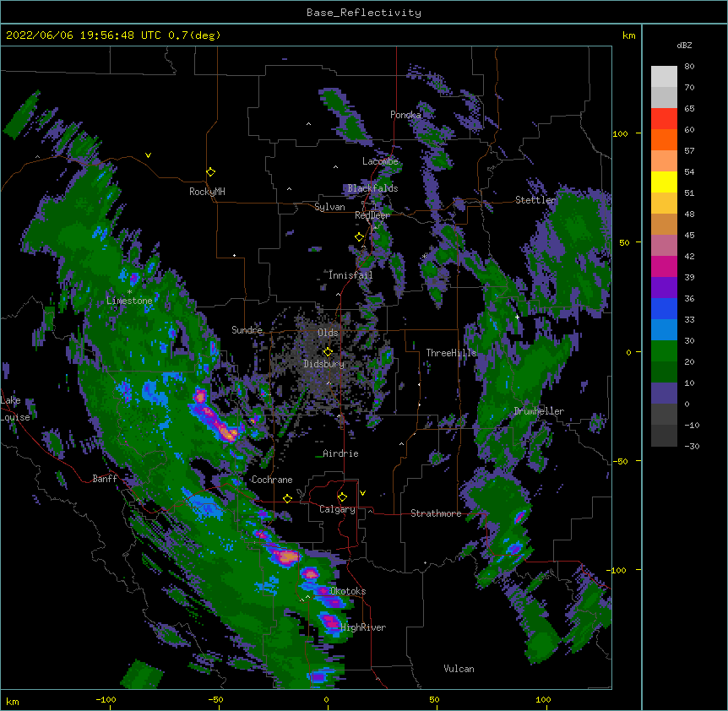Select the Blackfalds label

[x=372, y=188]
